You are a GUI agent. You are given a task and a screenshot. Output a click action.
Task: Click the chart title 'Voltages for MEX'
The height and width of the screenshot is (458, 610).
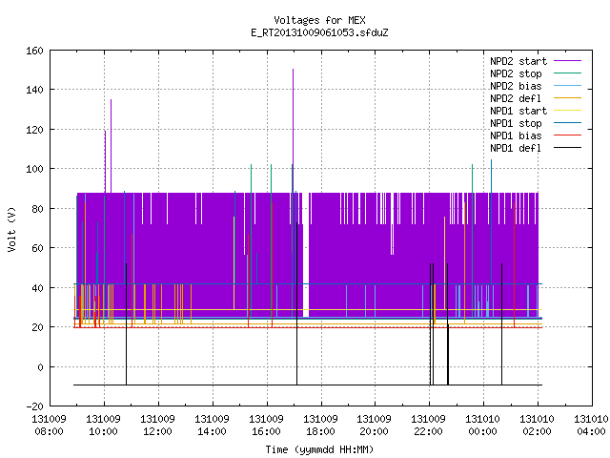click(x=319, y=20)
